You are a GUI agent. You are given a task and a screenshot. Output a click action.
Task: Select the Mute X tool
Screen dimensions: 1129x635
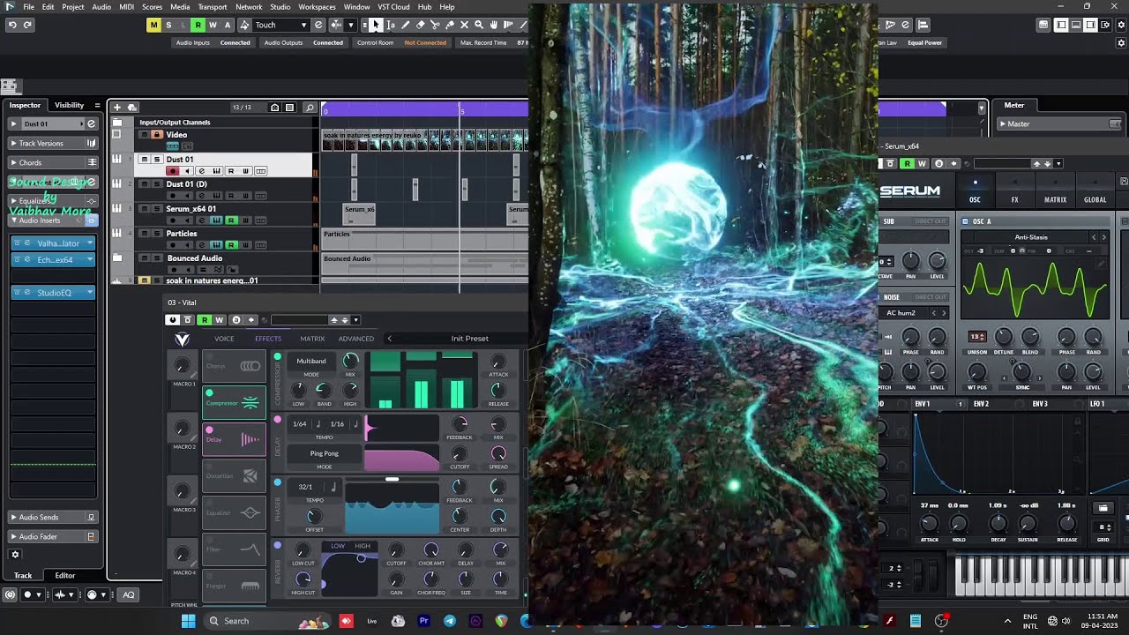pyautogui.click(x=464, y=25)
